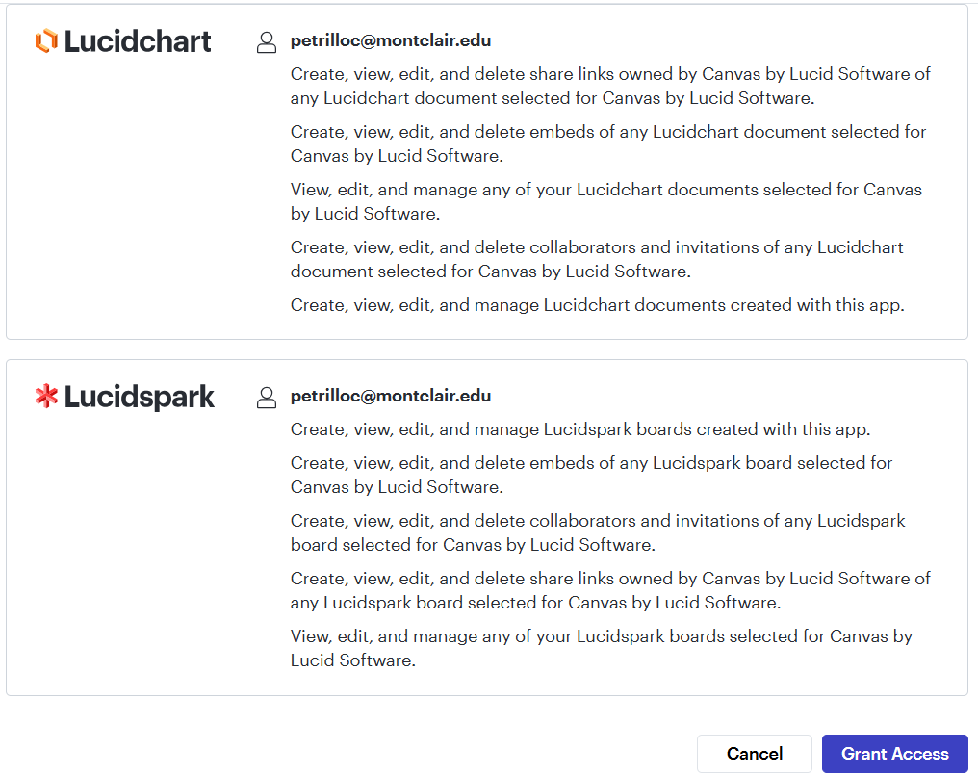The image size is (978, 776).
Task: Click the 'manage any of your Lucidchart documents' text
Action: point(606,201)
